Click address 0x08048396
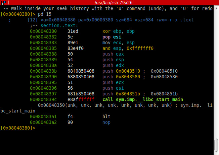The image size is (219, 155). [43, 88]
